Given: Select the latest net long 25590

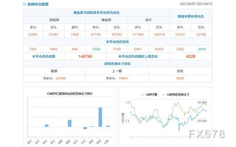Looking at the screenshot, I should pos(61,78).
